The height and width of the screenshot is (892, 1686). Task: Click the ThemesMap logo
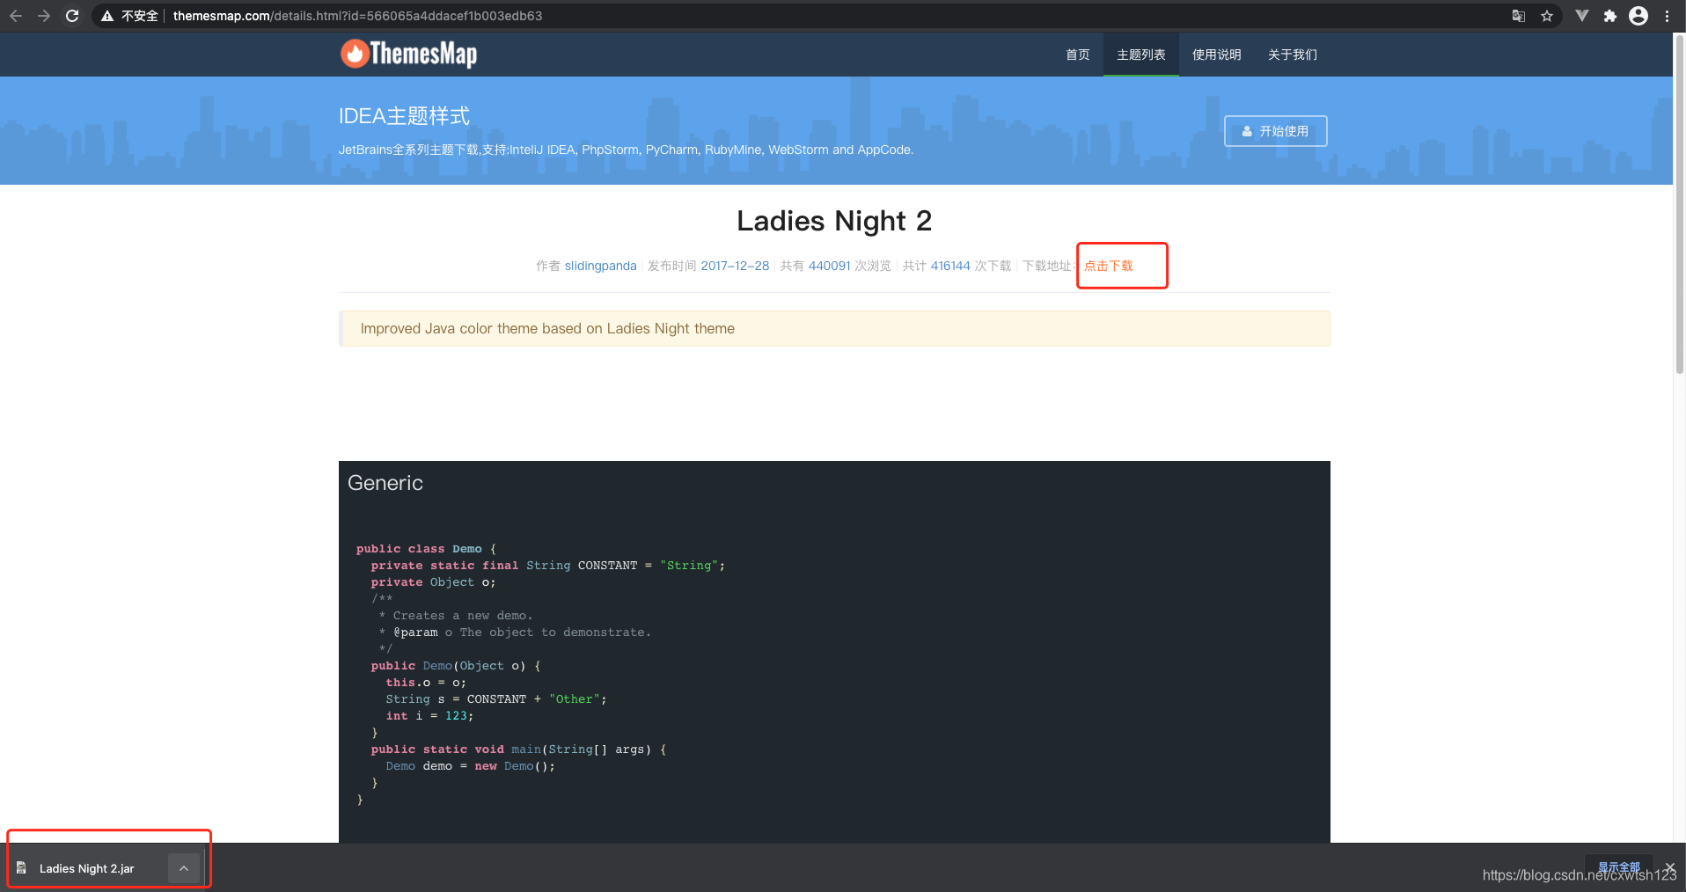(409, 54)
